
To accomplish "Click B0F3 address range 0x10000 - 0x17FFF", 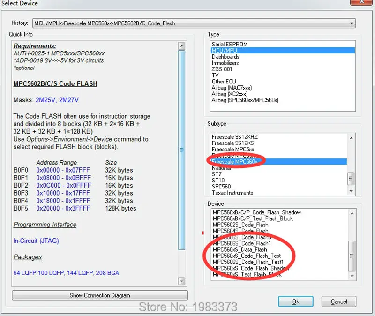I will 63,193.
